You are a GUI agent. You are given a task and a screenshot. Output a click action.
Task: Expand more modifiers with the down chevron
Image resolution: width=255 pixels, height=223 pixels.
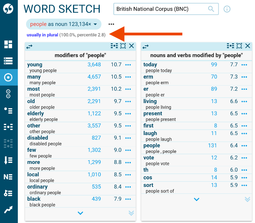point(80,213)
